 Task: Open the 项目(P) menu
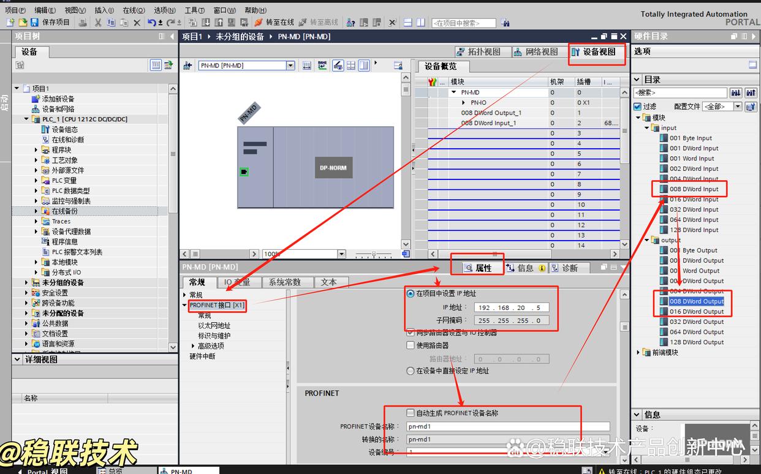[15, 10]
